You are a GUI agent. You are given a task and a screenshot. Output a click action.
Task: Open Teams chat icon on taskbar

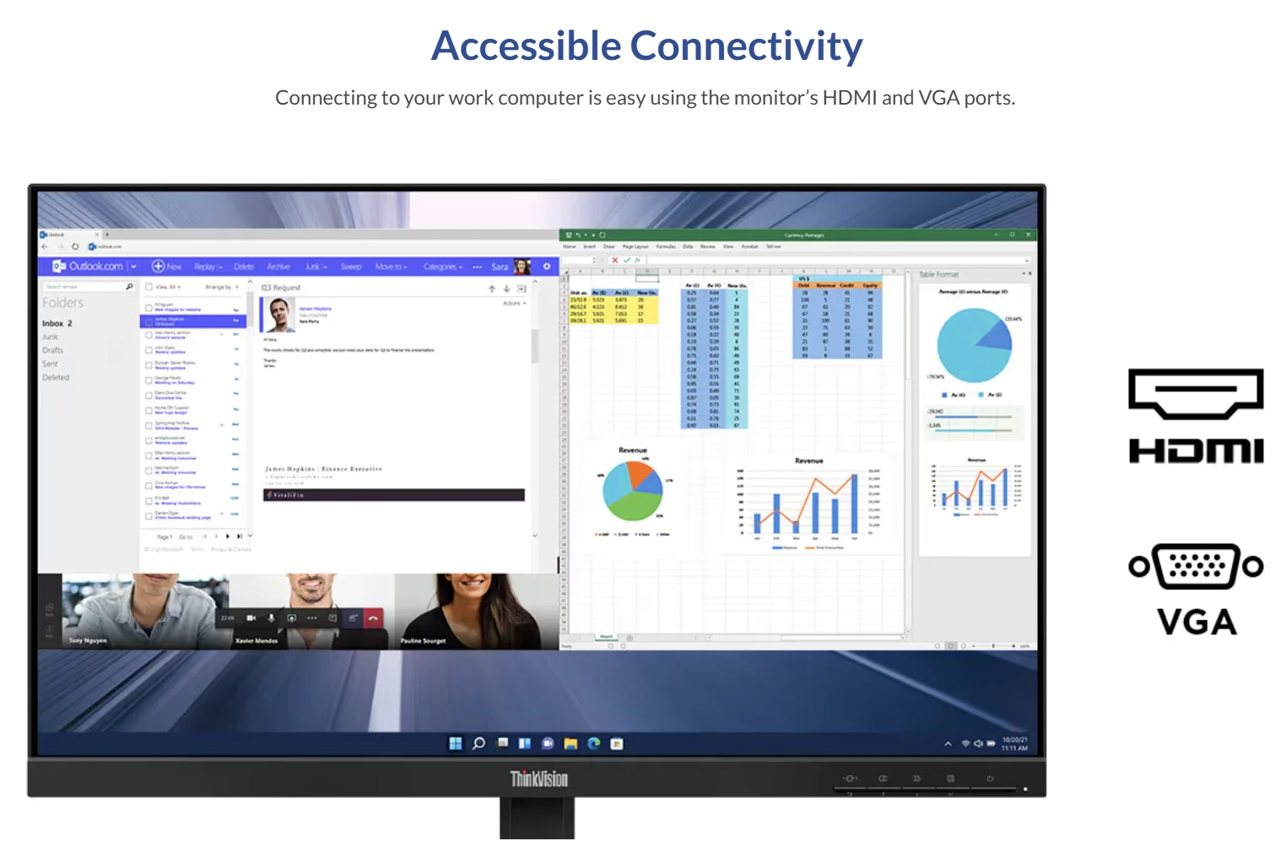click(548, 743)
